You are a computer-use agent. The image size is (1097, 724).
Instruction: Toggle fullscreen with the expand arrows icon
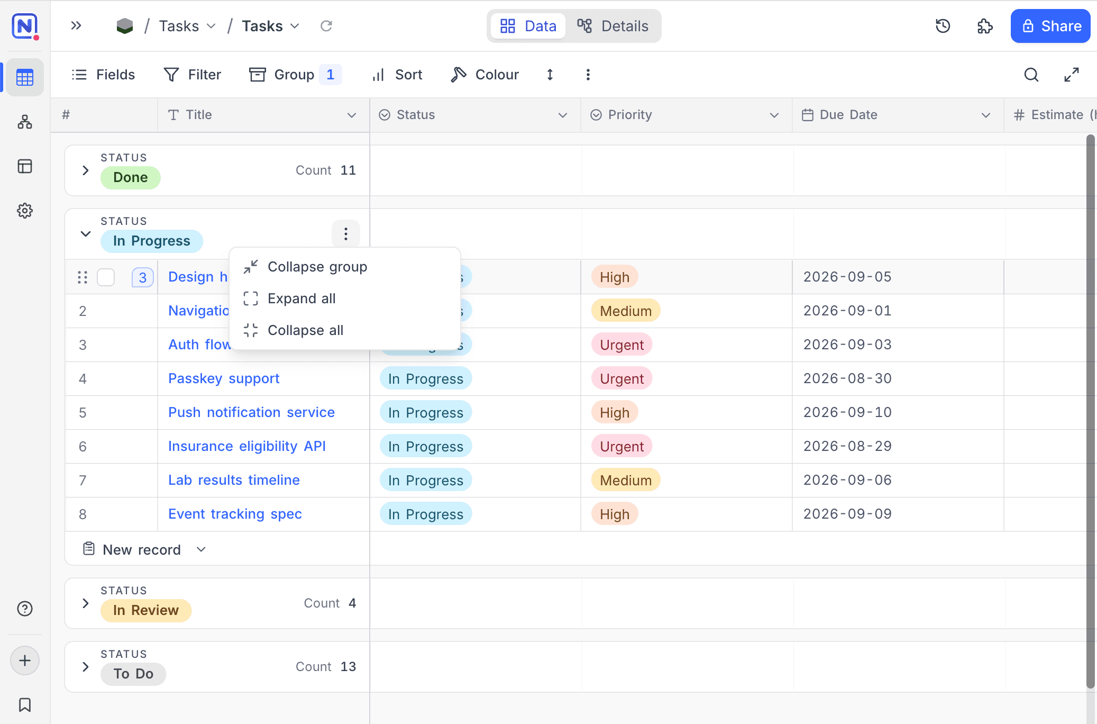point(1072,75)
